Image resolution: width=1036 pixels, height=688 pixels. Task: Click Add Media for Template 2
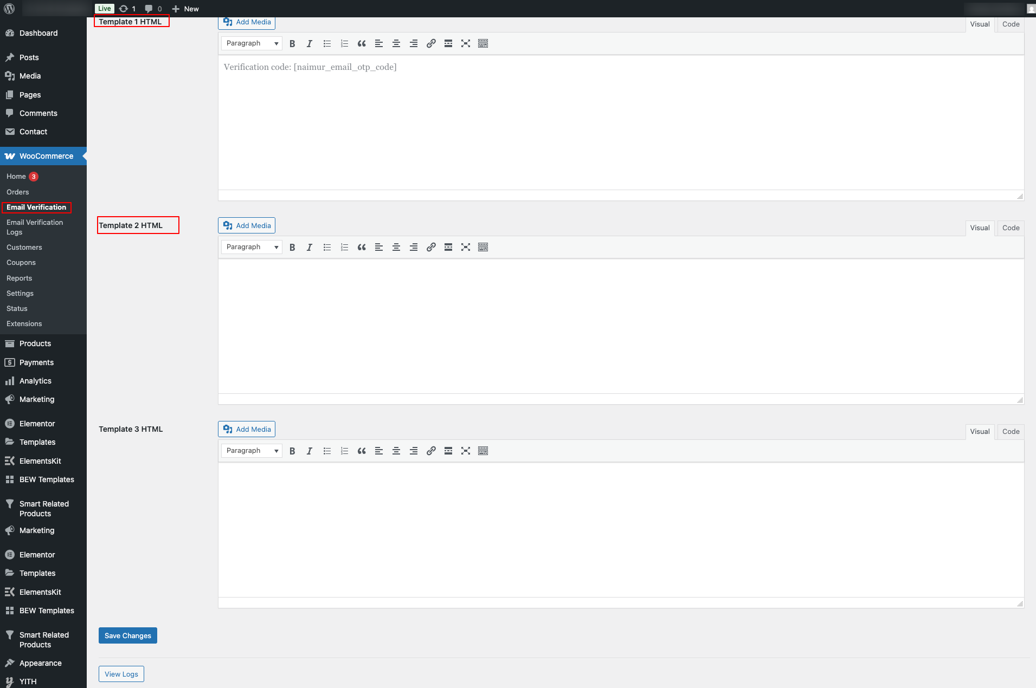tap(246, 225)
